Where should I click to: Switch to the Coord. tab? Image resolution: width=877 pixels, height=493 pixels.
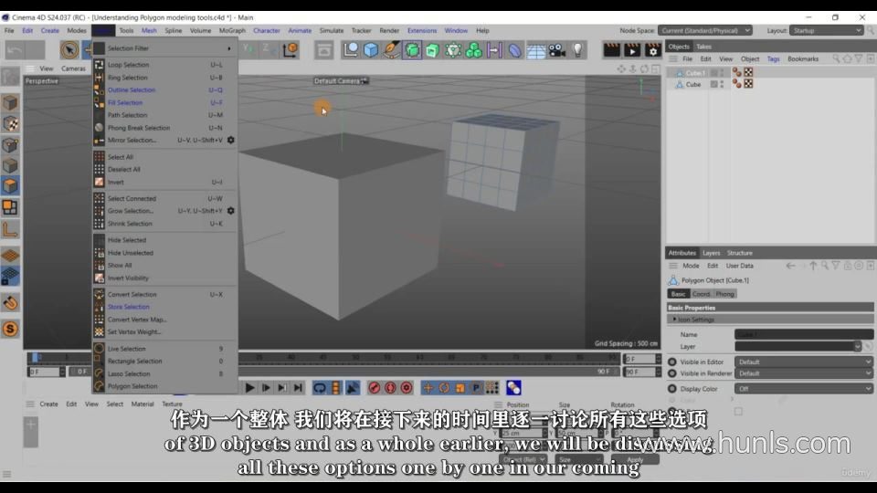701,294
